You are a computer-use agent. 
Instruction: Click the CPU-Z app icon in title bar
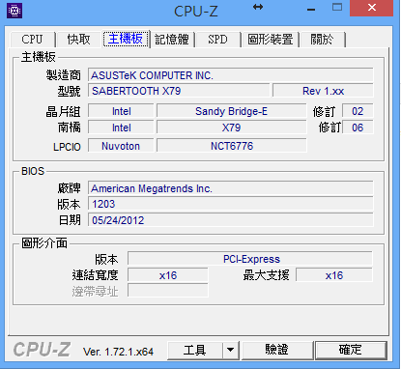14,11
